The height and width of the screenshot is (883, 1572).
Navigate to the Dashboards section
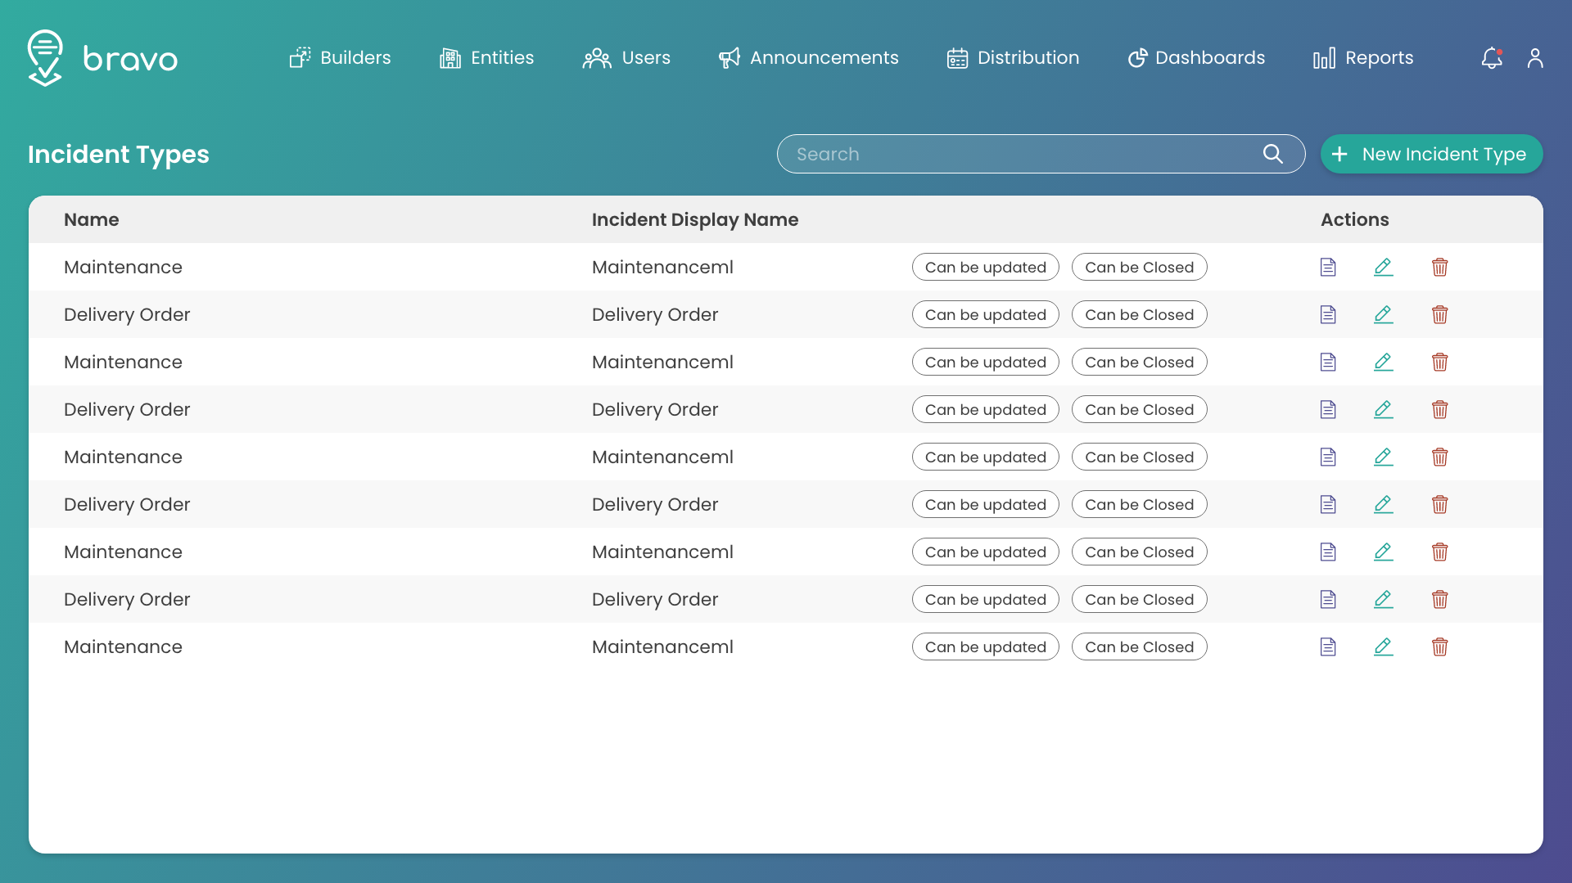coord(1196,57)
